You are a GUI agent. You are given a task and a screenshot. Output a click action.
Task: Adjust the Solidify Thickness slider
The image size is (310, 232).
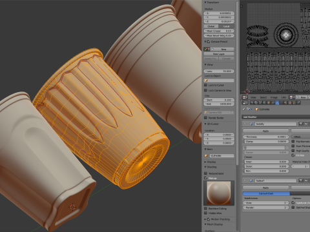click(265, 137)
